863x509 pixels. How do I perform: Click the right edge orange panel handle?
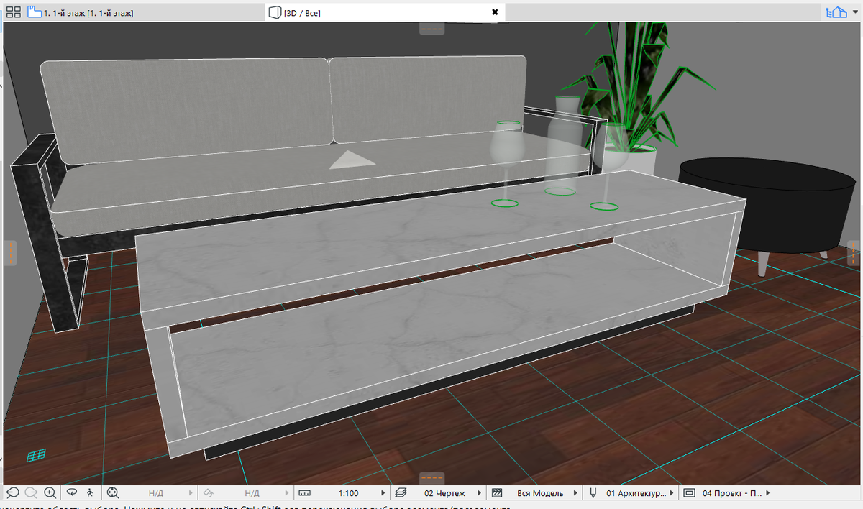[x=854, y=253]
